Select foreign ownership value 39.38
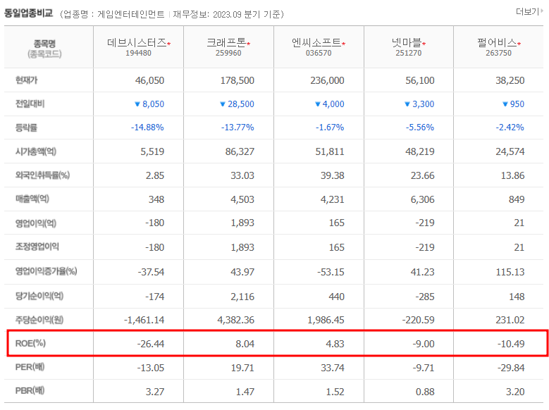Image resolution: width=549 pixels, height=410 pixels. [x=332, y=175]
